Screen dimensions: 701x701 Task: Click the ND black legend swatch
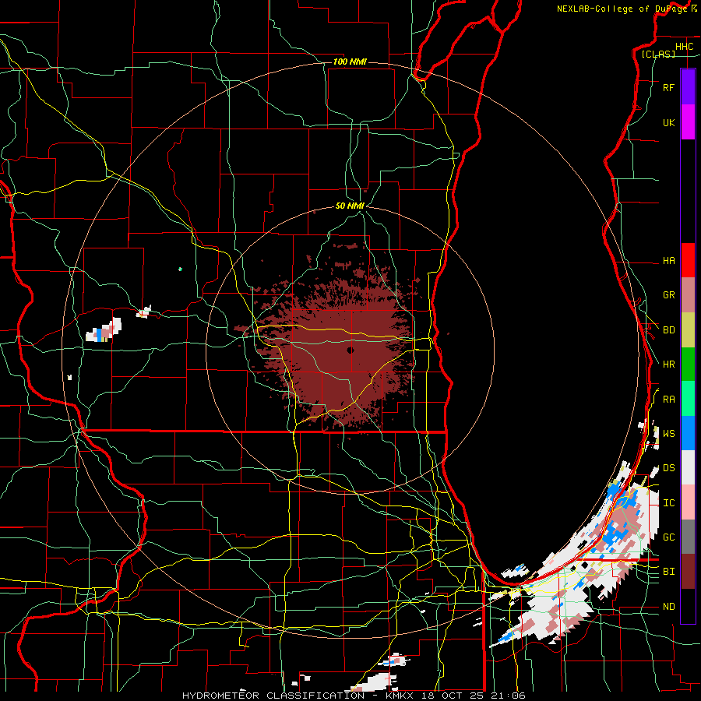(688, 606)
